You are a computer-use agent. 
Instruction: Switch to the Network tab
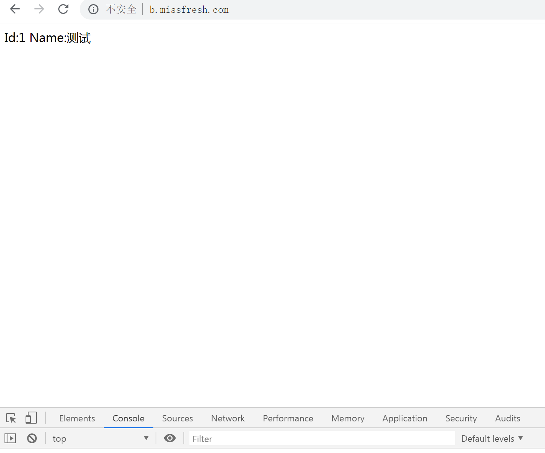tap(228, 418)
